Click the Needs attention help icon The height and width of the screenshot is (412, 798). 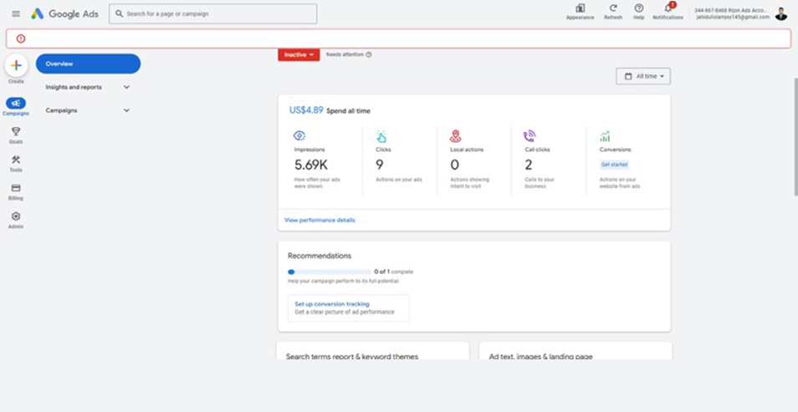point(369,54)
